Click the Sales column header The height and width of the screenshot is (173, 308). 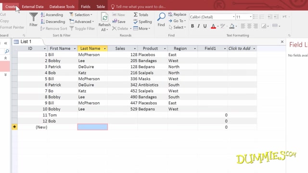(122, 49)
